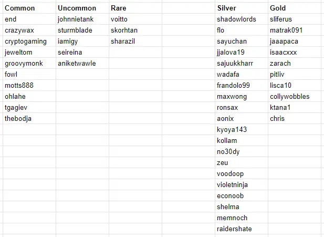Click the shadowlords cell

pyautogui.click(x=242, y=19)
